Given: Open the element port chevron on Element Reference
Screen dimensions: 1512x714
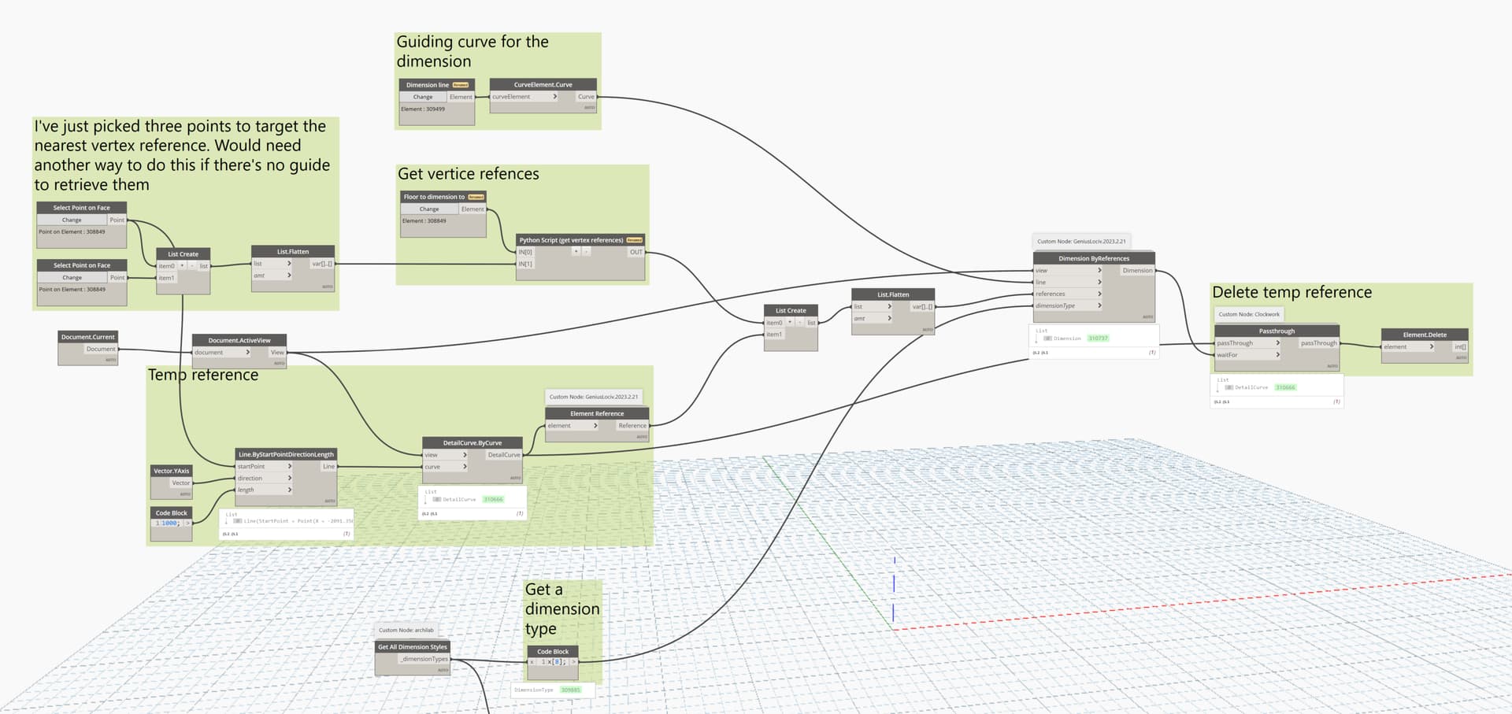Looking at the screenshot, I should (x=595, y=426).
